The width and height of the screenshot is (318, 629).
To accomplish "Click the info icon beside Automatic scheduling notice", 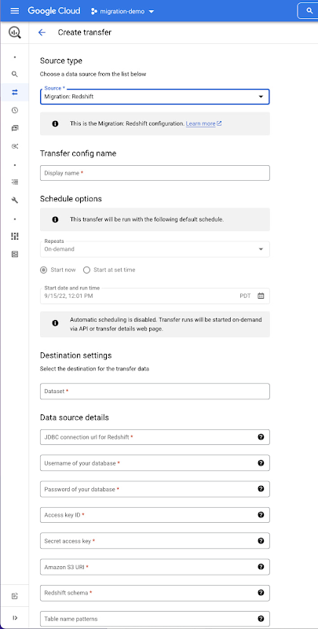I will (55, 323).
